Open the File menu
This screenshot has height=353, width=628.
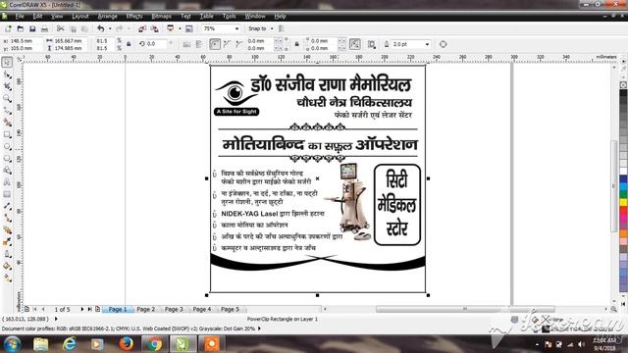coord(20,16)
